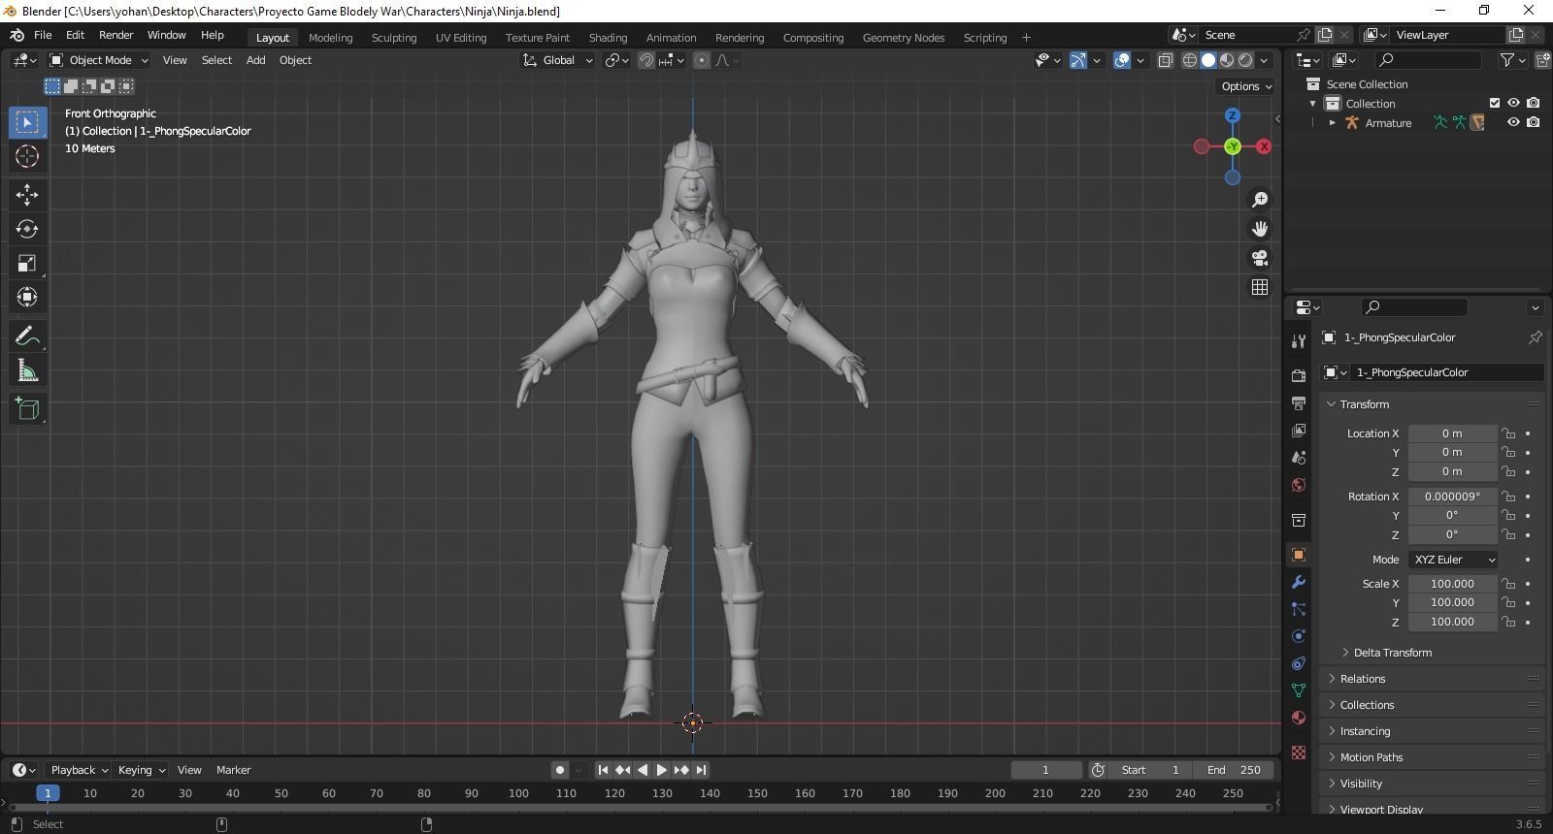This screenshot has width=1553, height=834.
Task: Open the viewport Options dropdown
Action: (x=1246, y=86)
